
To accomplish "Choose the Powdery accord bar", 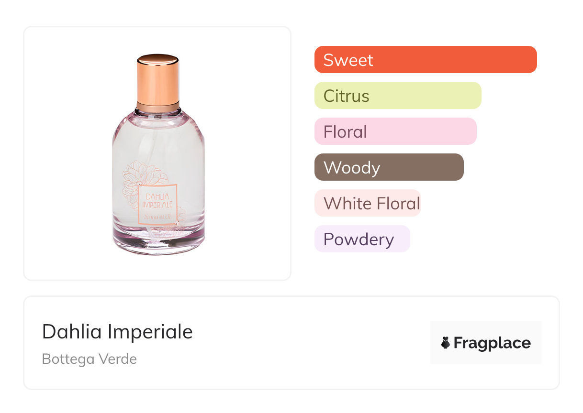I will [x=362, y=239].
